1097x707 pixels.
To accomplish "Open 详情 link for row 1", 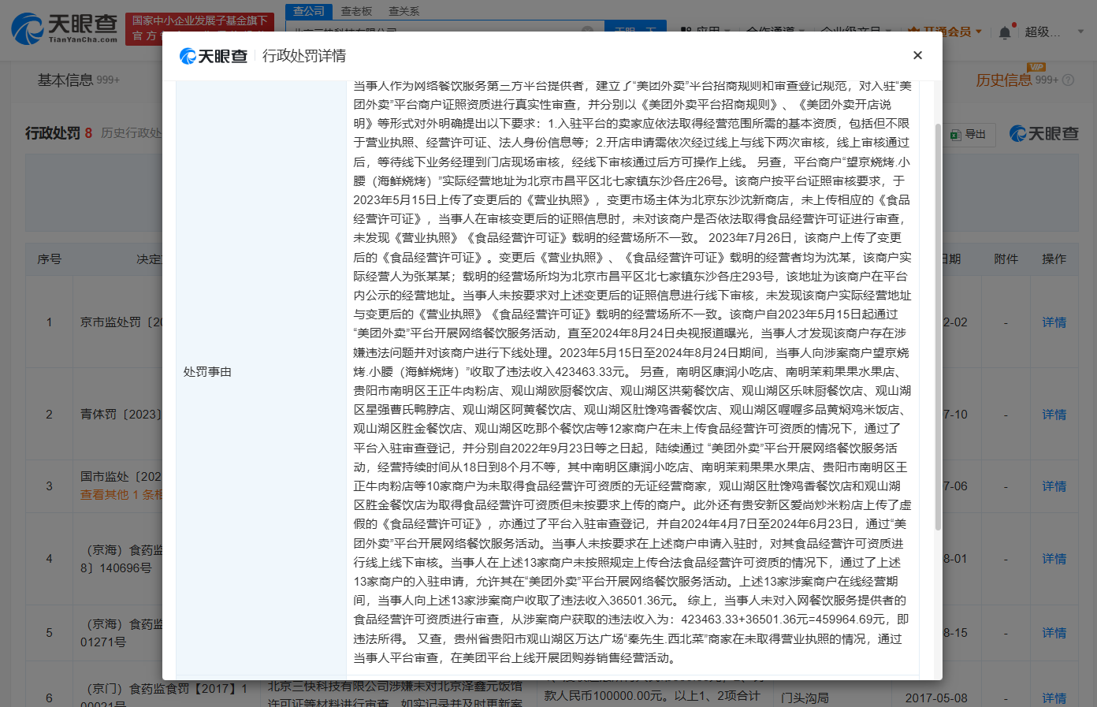I will click(1054, 322).
